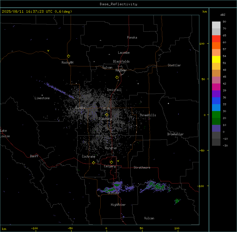Select the caret marker west of Lacombe
This screenshot has height=232, width=237.
[x=109, y=55]
